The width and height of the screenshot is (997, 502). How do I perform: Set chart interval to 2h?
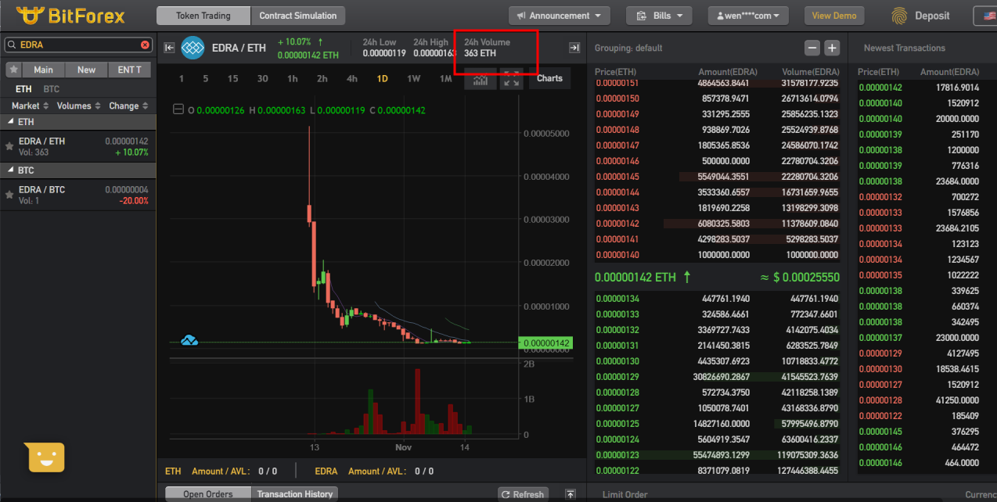pyautogui.click(x=322, y=78)
